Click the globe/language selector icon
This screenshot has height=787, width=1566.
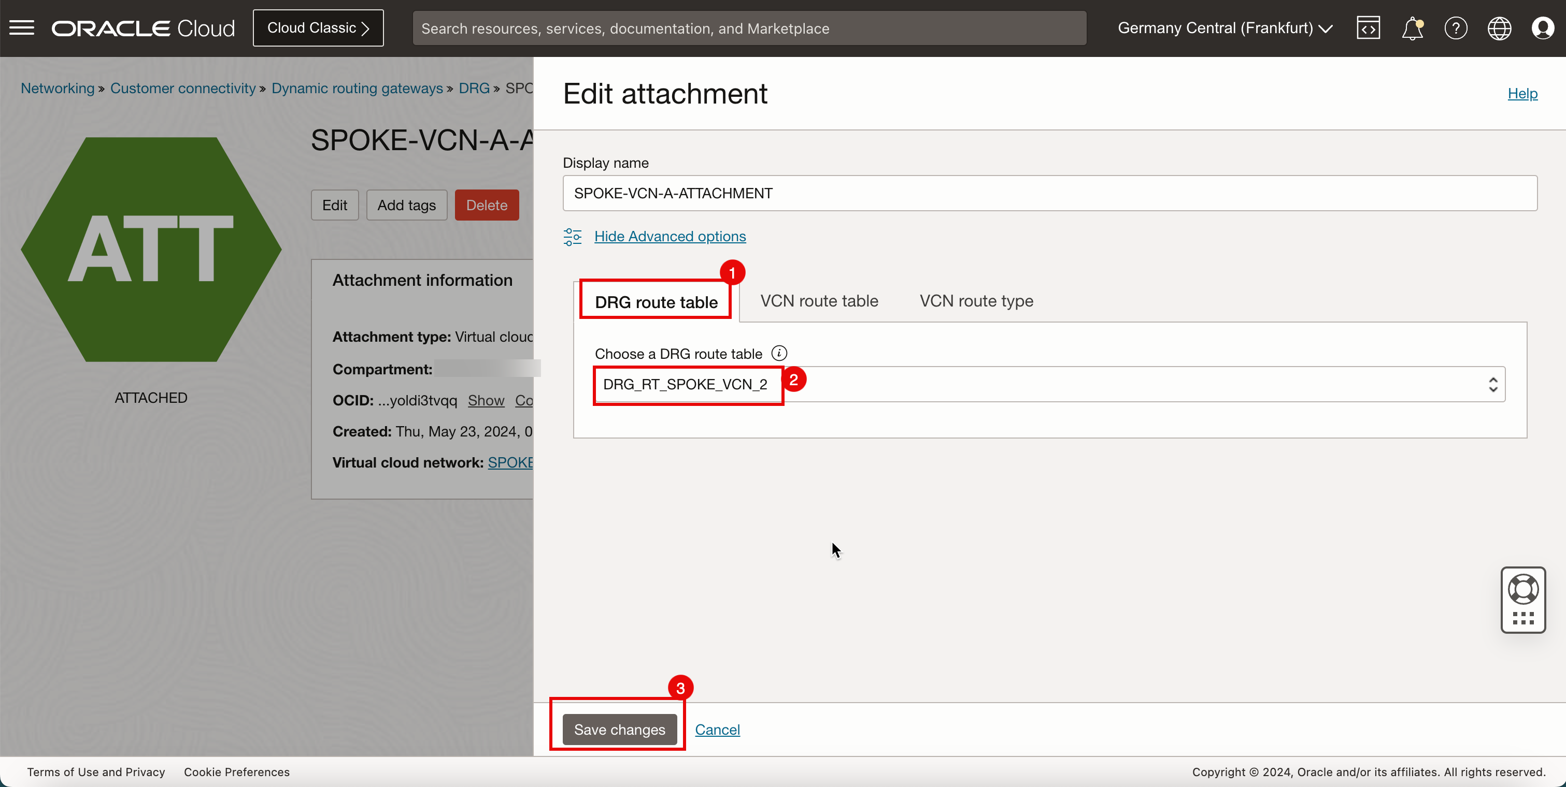coord(1500,27)
